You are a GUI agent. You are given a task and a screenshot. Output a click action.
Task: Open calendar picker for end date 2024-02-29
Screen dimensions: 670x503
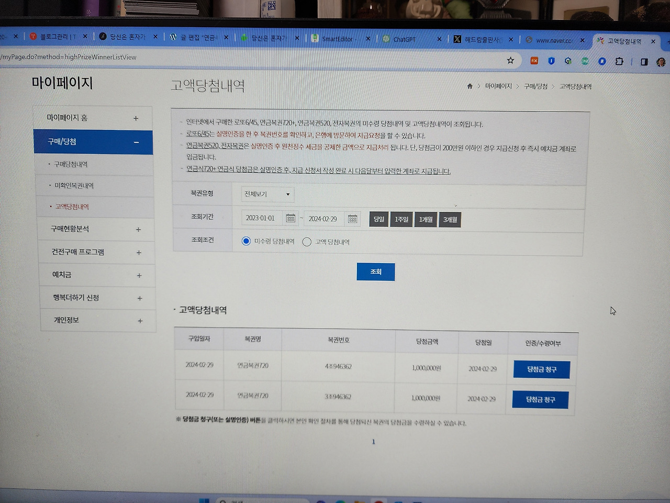(x=353, y=219)
